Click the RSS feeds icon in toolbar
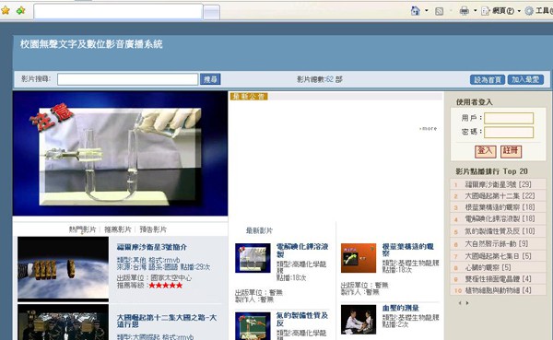 [439, 11]
